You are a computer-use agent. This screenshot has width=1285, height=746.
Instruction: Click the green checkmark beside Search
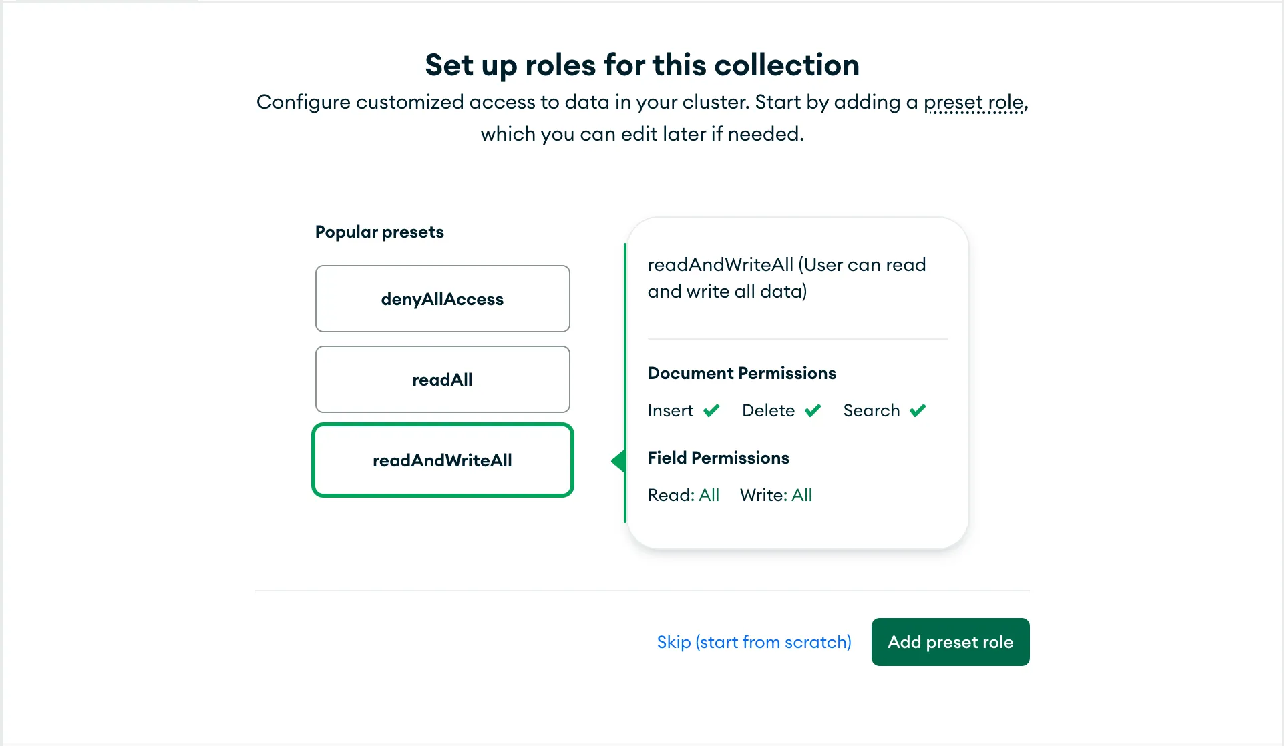tap(918, 410)
